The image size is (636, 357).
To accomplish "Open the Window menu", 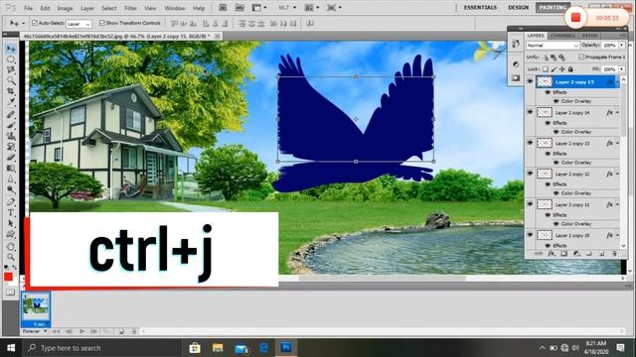I will coord(175,8).
